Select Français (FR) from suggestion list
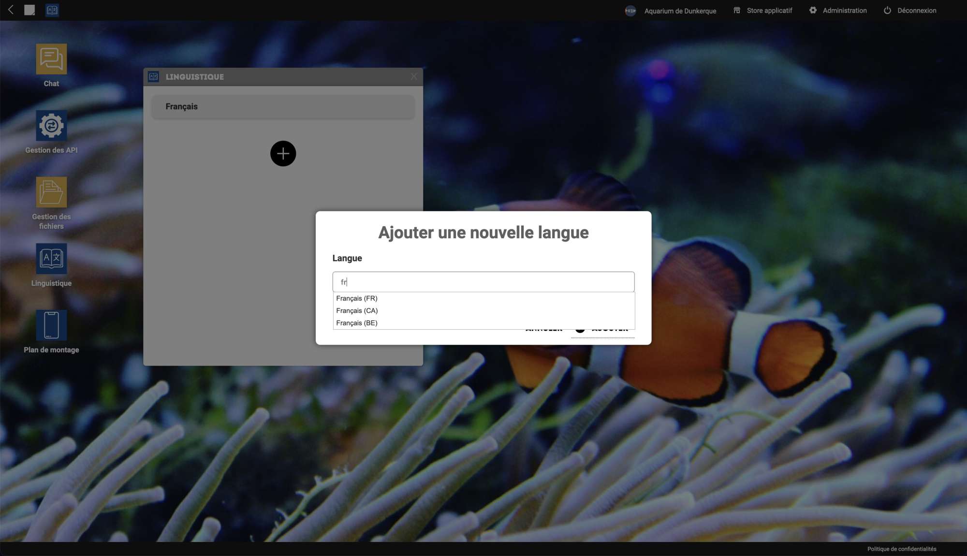Screen dimensions: 967x556 357,298
